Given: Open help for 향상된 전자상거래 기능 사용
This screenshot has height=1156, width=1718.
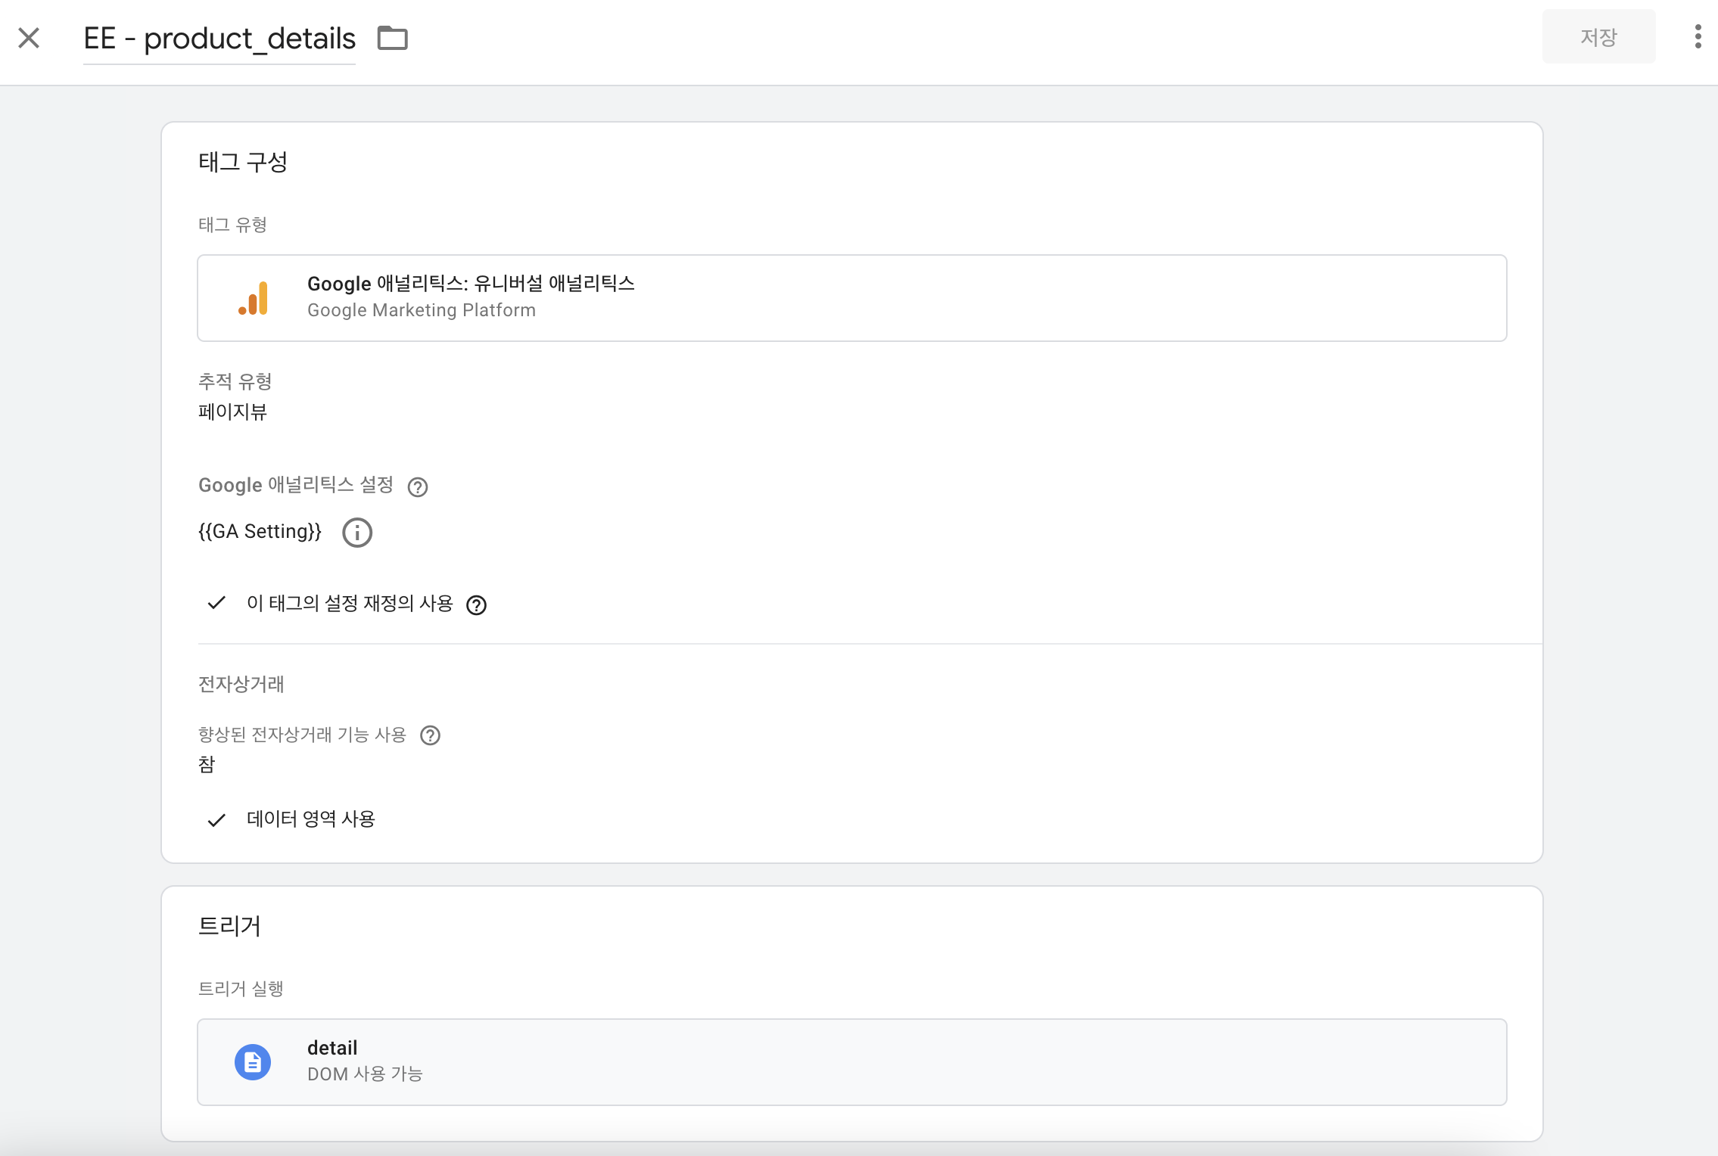Looking at the screenshot, I should [430, 735].
